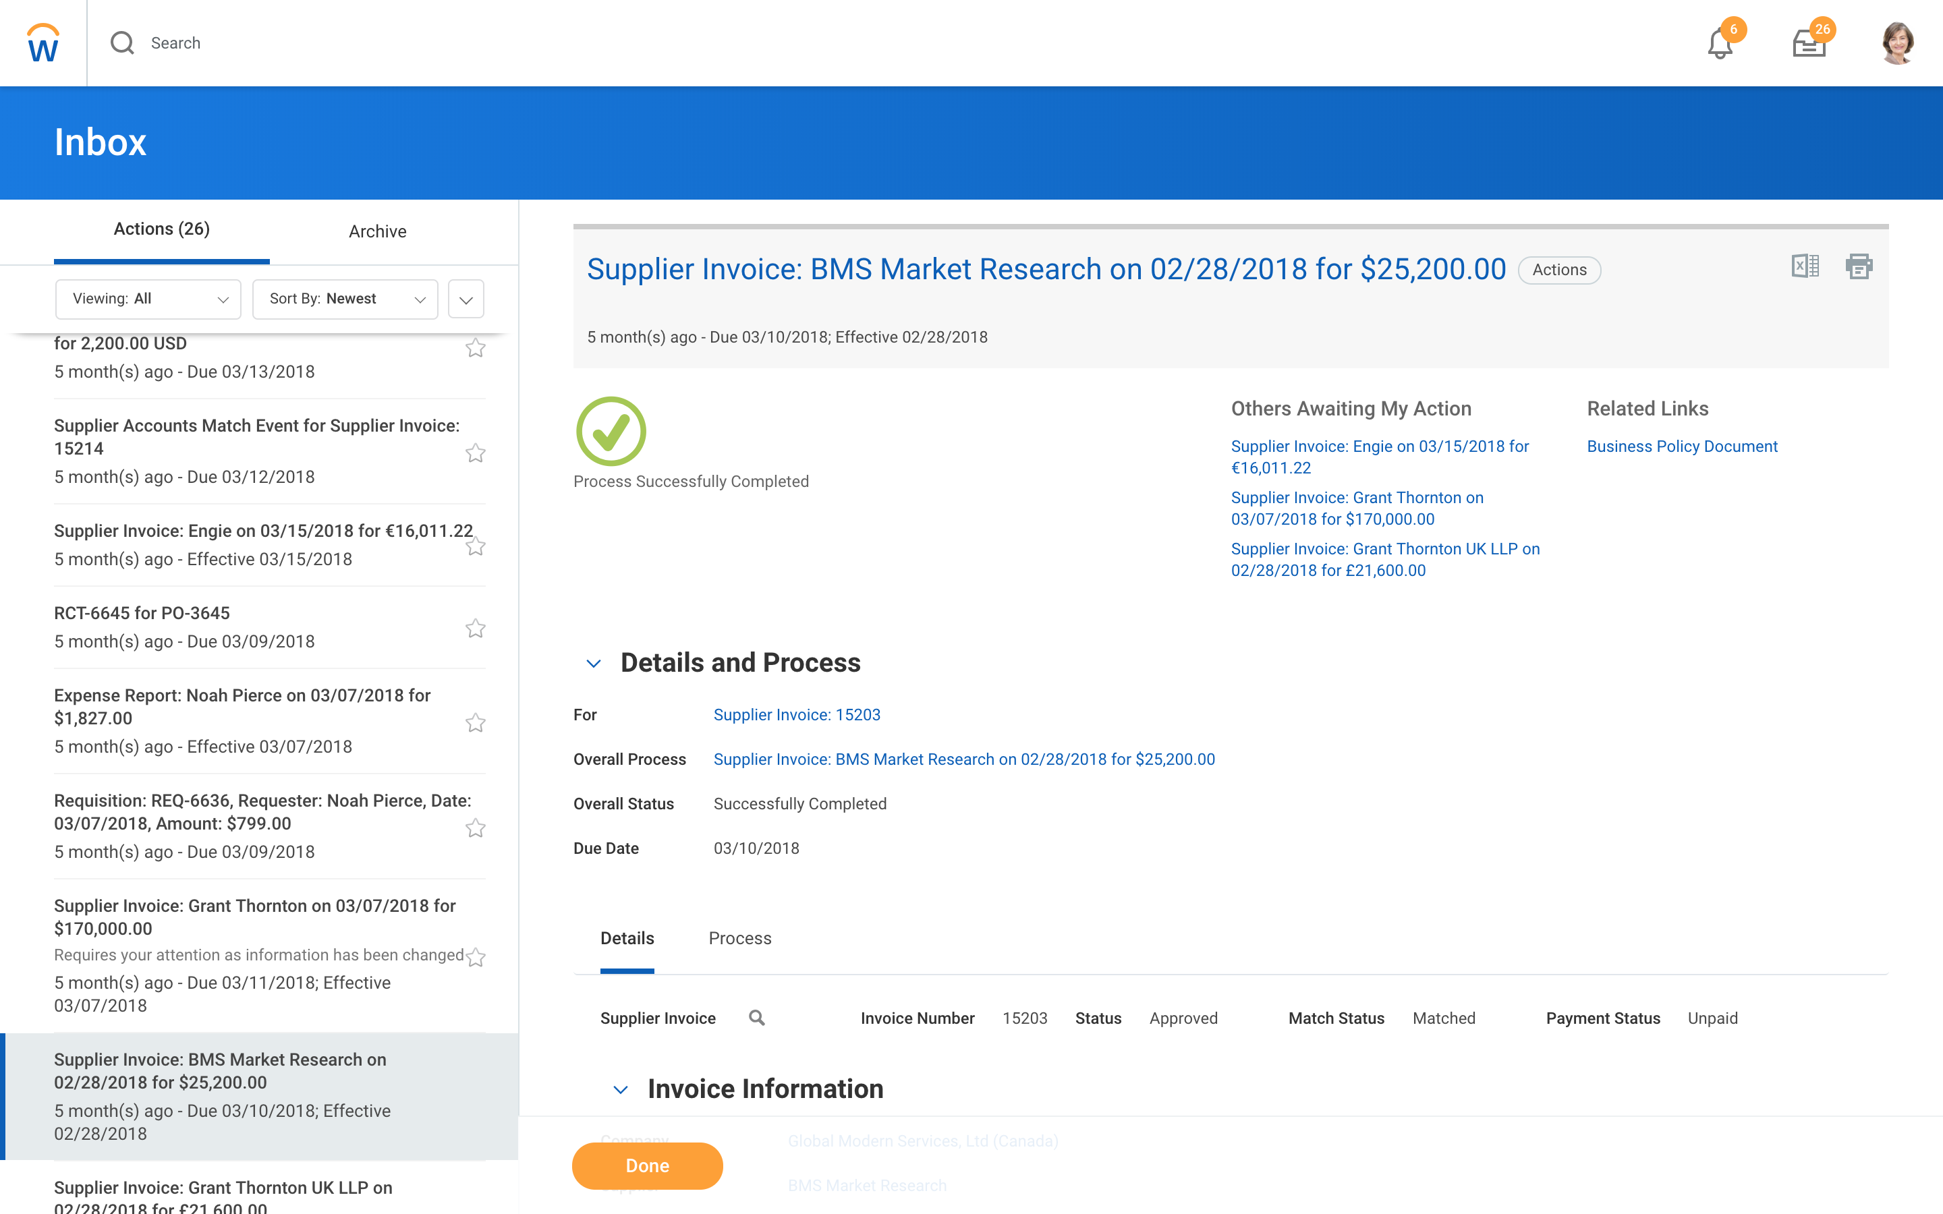Star the Engie supplier invoice item
Image resolution: width=1943 pixels, height=1214 pixels.
tap(476, 546)
